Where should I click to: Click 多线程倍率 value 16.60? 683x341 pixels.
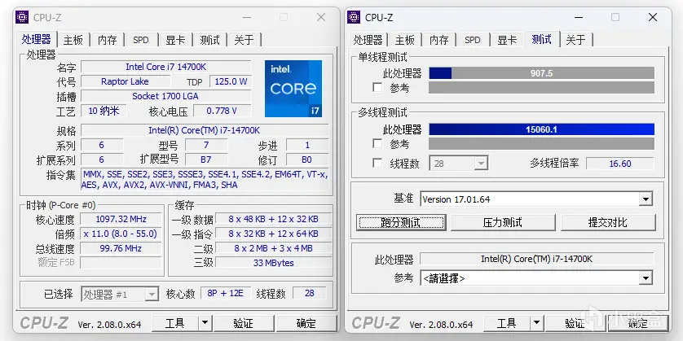tap(620, 164)
